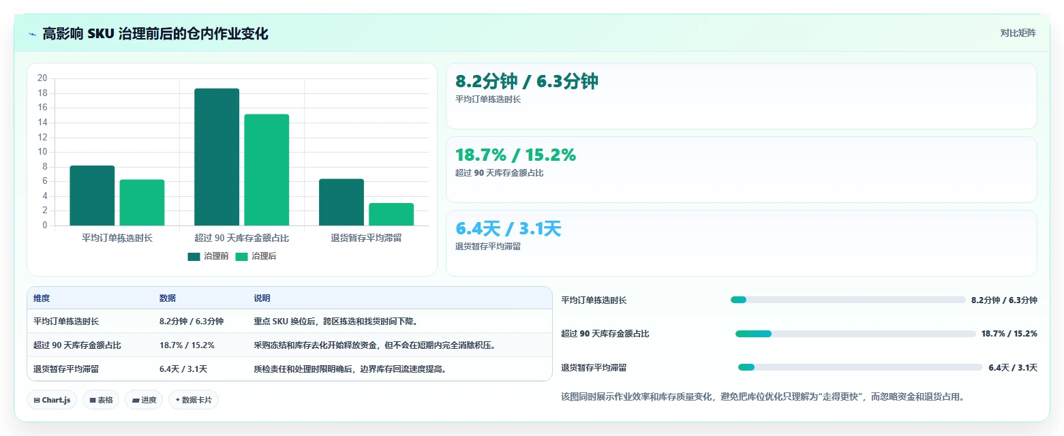
Task: Click the panel title 高影响 SKU 治理前后的仓内作业变化
Action: click(155, 33)
